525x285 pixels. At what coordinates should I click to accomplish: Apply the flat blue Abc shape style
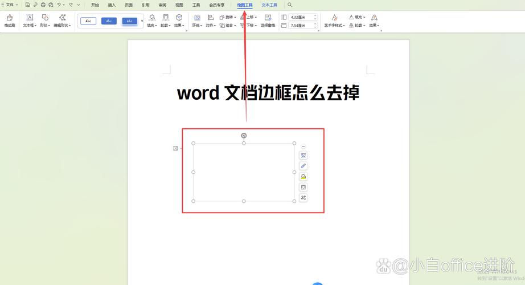coord(109,21)
